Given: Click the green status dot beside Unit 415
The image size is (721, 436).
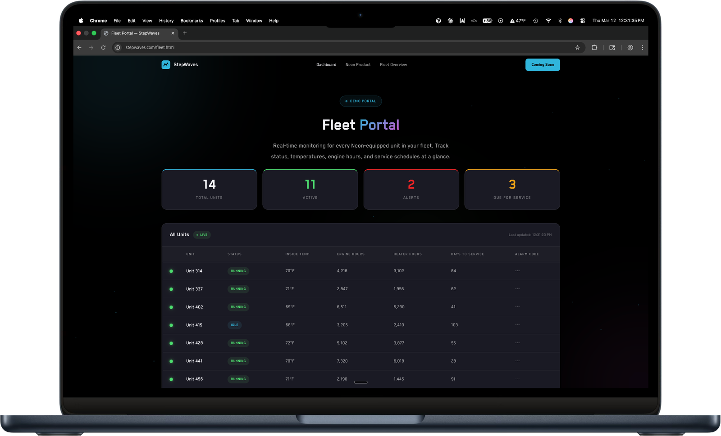Looking at the screenshot, I should [171, 325].
